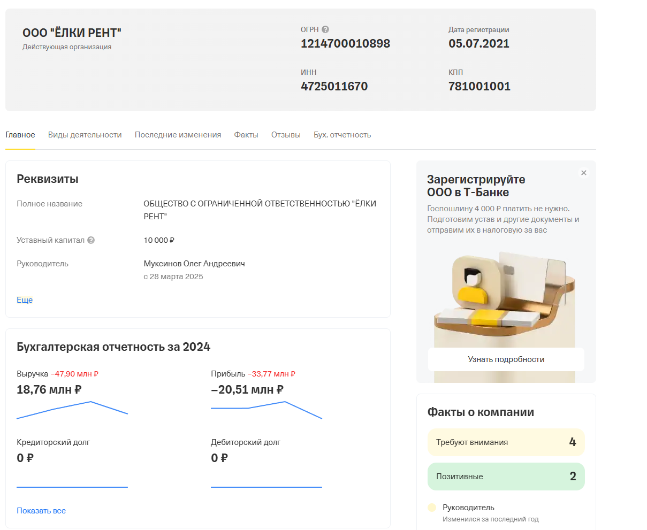The height and width of the screenshot is (530, 647).
Task: Click the director name Муксинов Олег Андреевич
Action: click(x=194, y=264)
